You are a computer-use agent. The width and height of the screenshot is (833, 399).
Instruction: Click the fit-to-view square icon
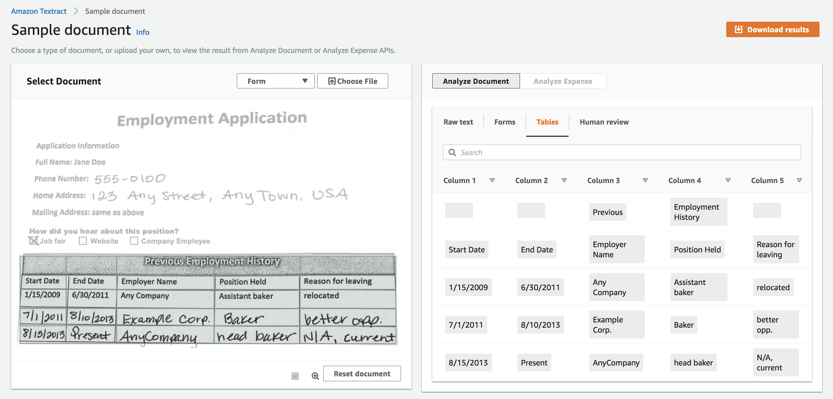coord(295,376)
